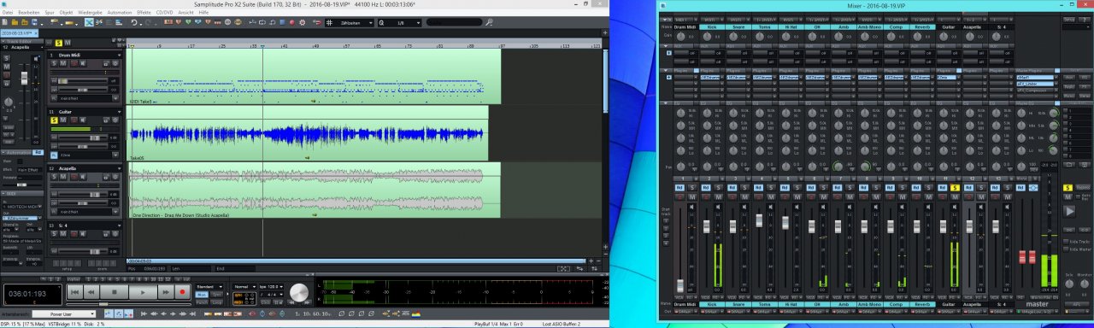
Task: Toggle the Punch button in transport
Action: coord(202,302)
